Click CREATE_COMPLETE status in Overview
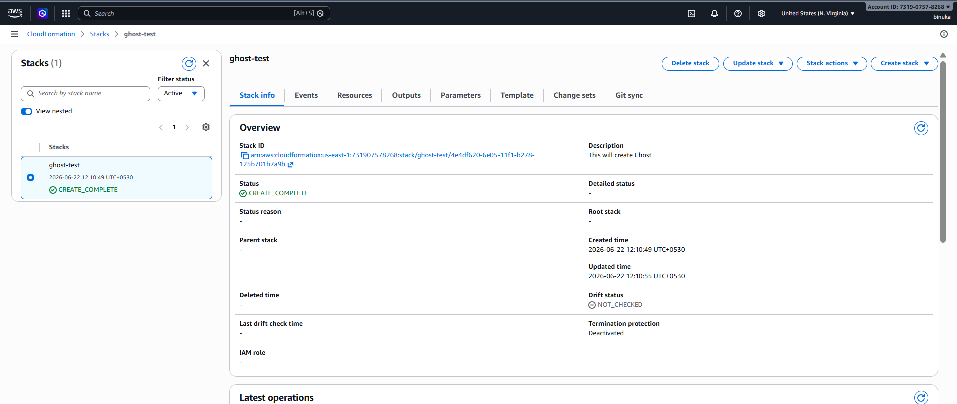The width and height of the screenshot is (957, 404). pyautogui.click(x=273, y=193)
